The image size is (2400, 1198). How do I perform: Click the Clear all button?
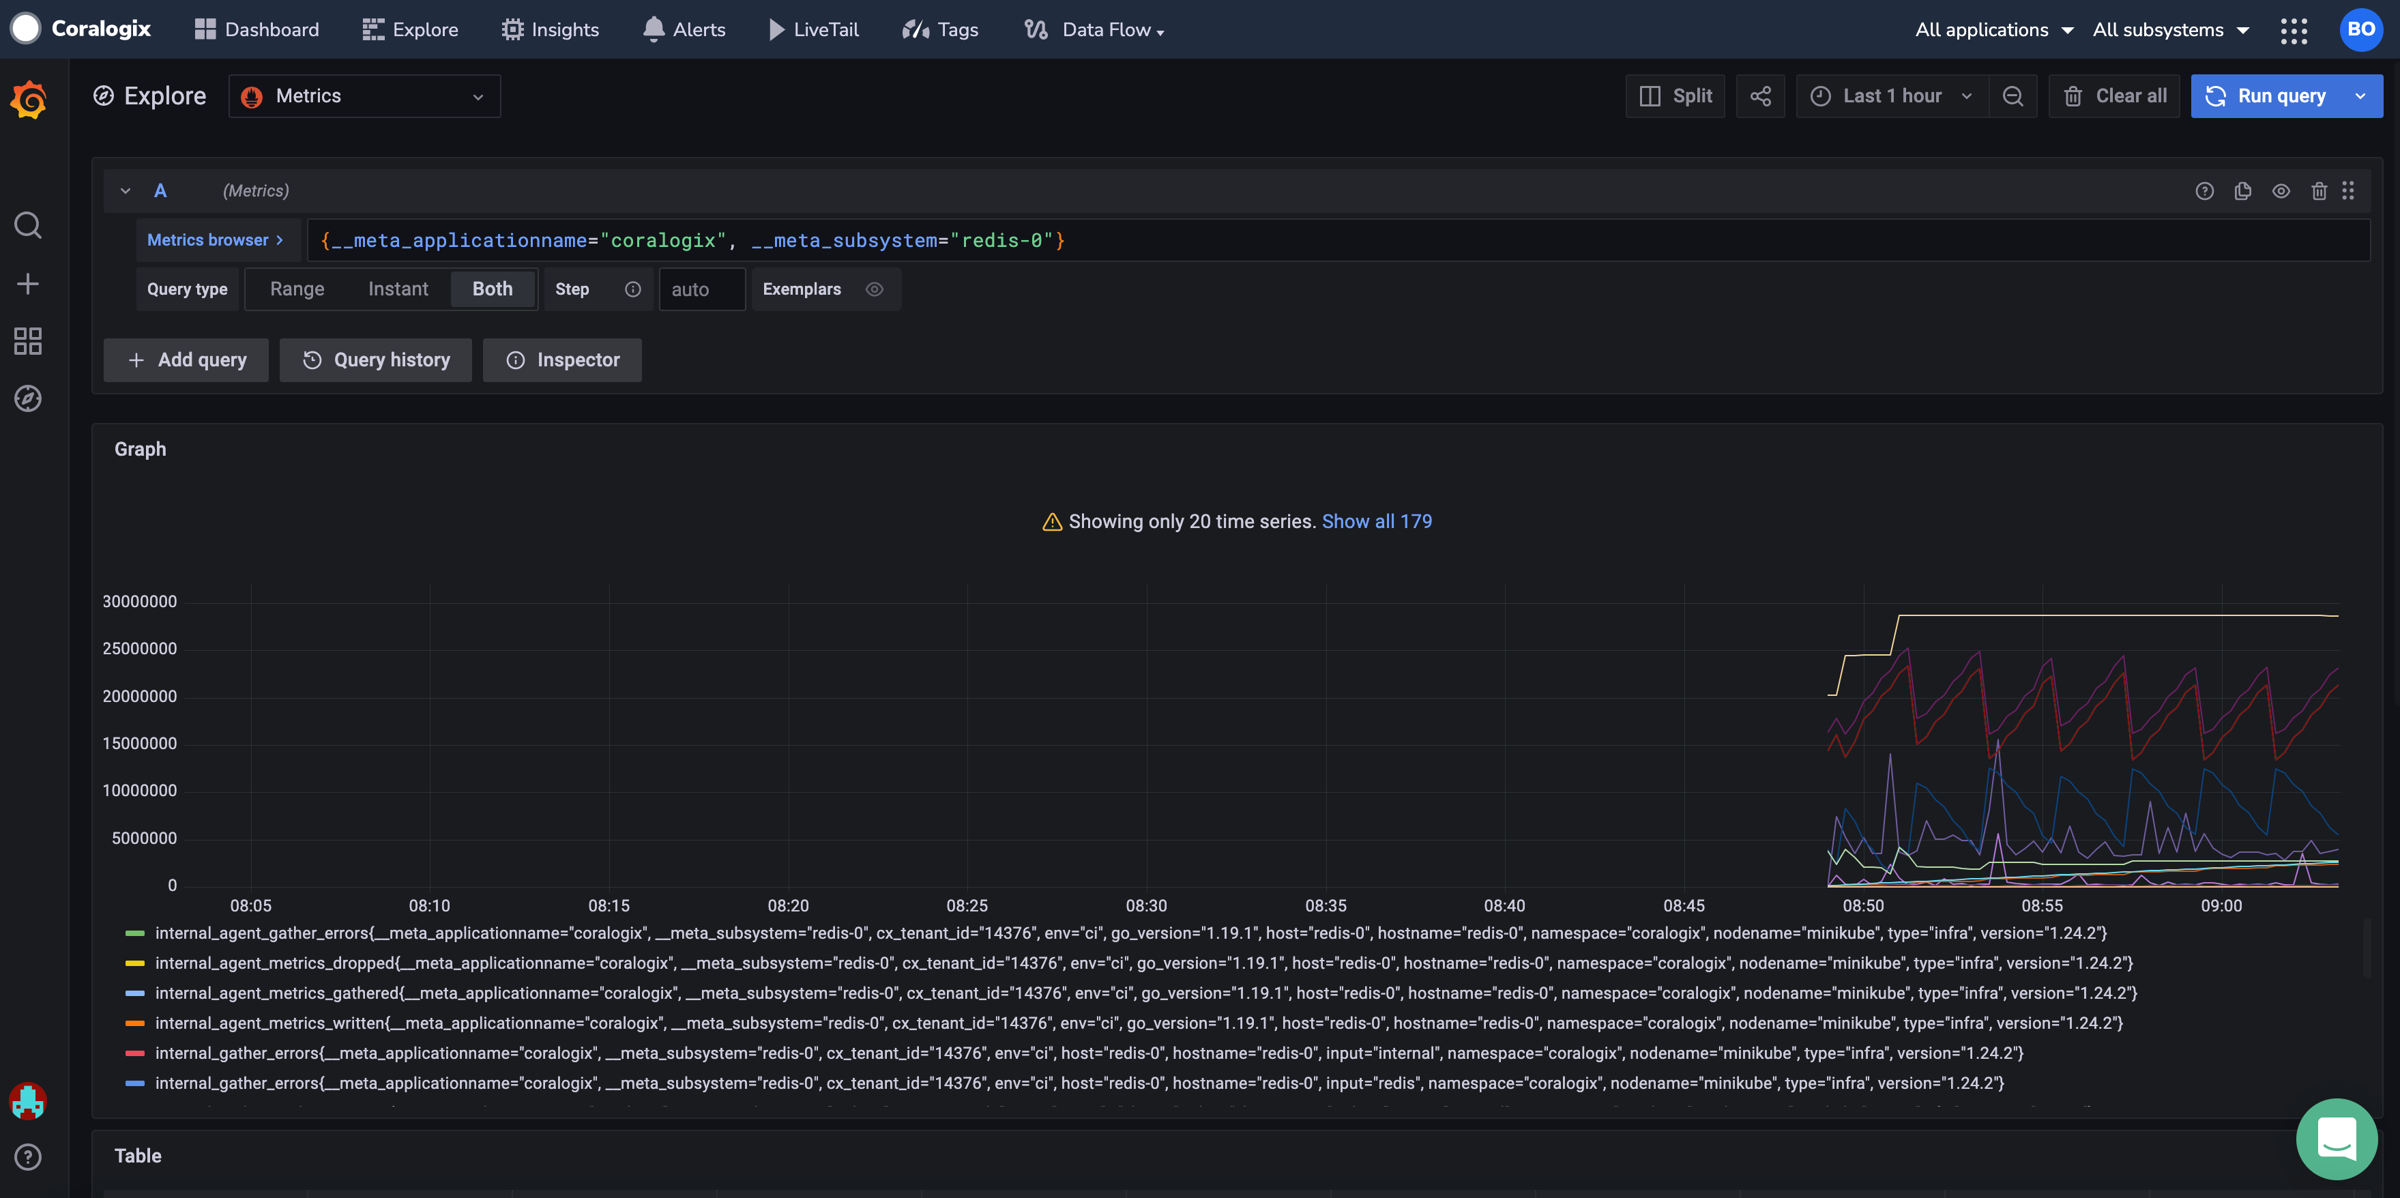click(x=2113, y=96)
